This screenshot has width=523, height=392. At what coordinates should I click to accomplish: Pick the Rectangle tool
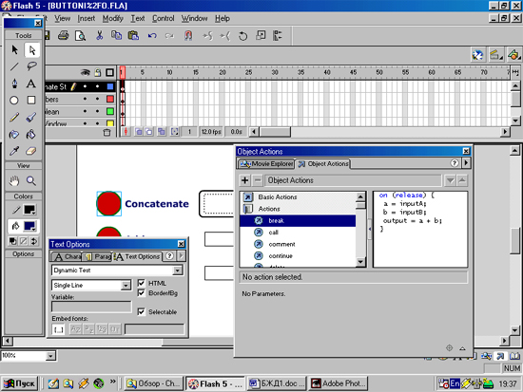pos(31,101)
